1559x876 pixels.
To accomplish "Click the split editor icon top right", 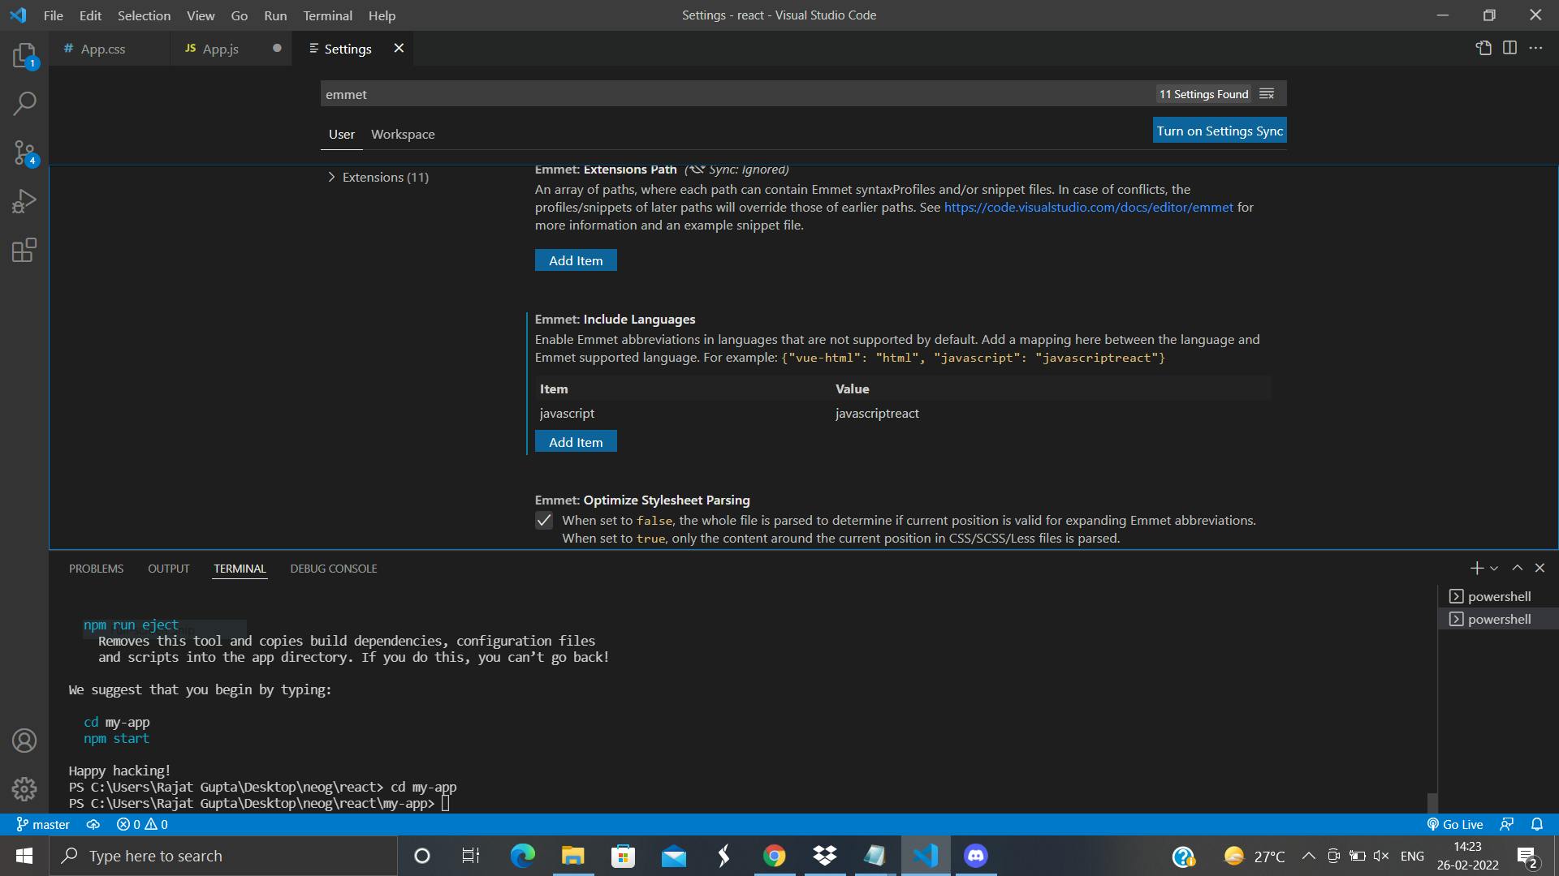I will click(x=1509, y=47).
